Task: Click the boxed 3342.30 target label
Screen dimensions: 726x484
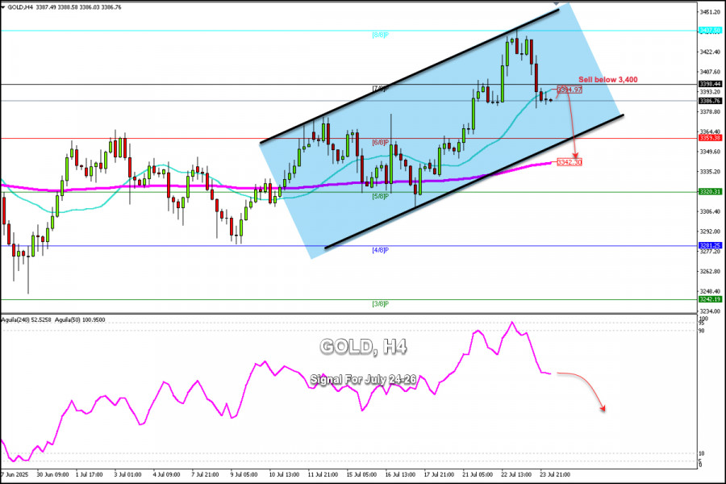Action: click(x=569, y=162)
